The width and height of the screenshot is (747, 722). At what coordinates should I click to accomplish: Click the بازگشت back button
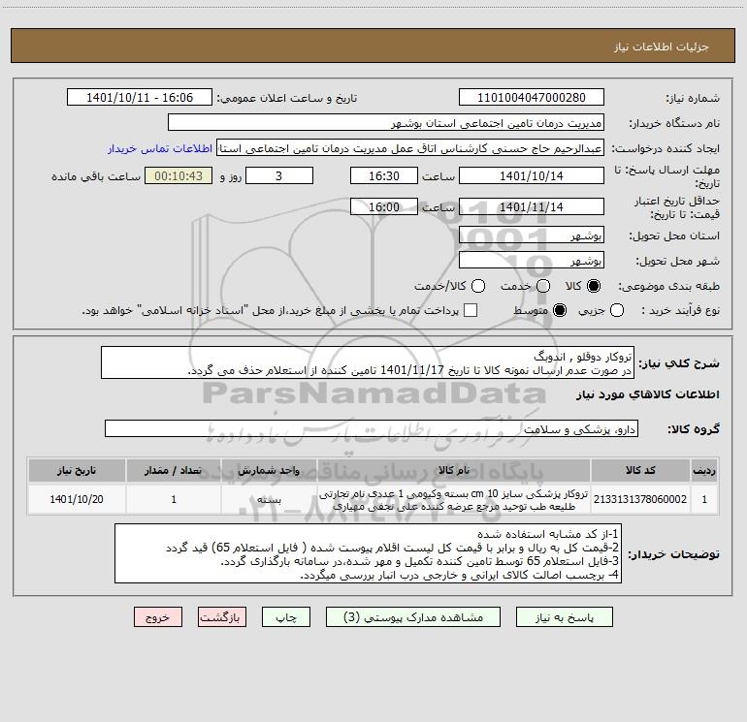pyautogui.click(x=222, y=616)
